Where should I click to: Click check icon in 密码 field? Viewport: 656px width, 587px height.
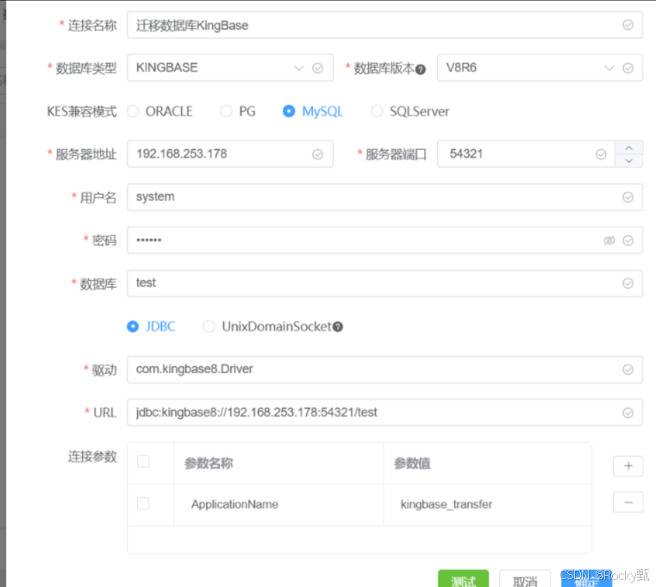pyautogui.click(x=628, y=240)
